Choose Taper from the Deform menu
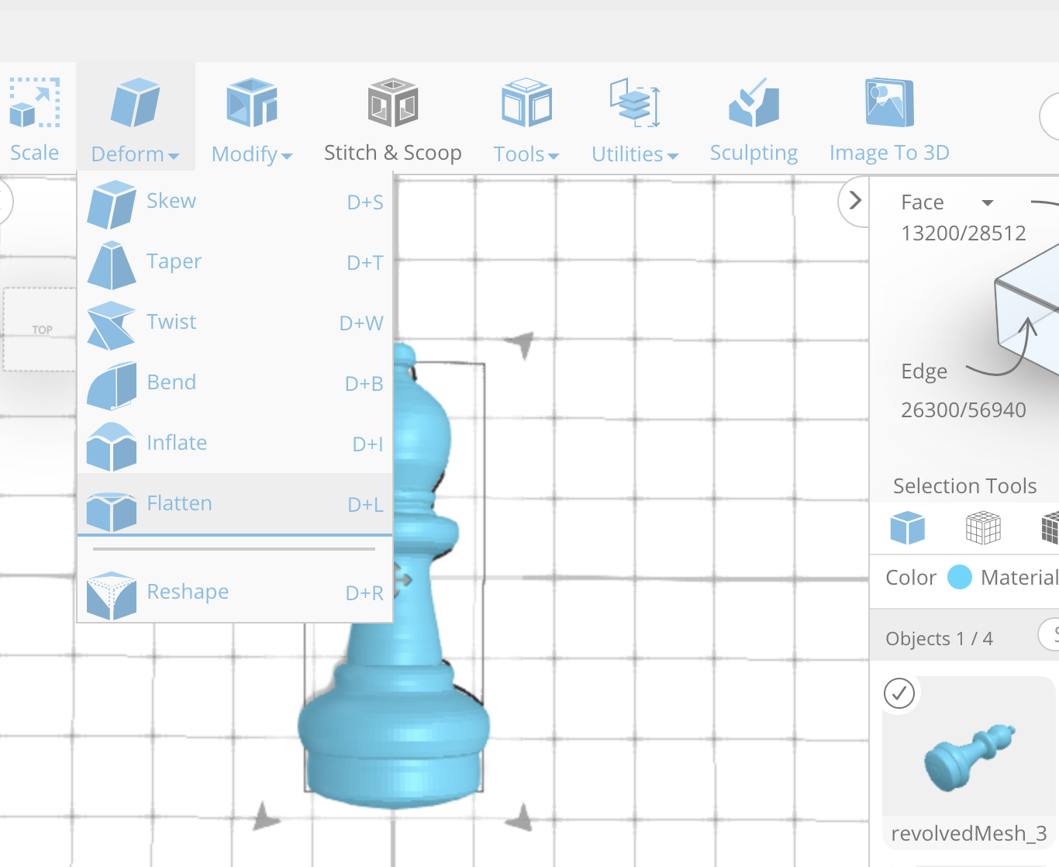Screen dimensions: 1059x867 [x=236, y=262]
